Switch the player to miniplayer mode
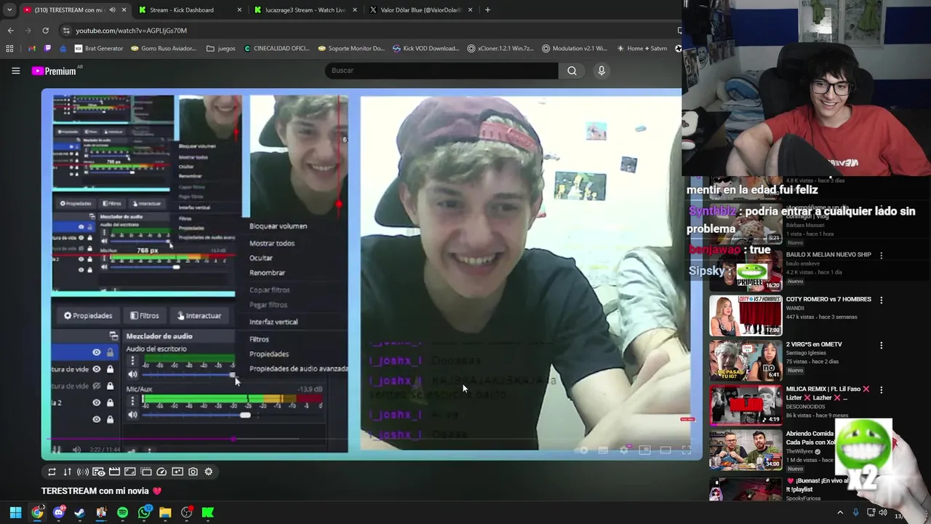Viewport: 931px width, 524px height. click(644, 450)
